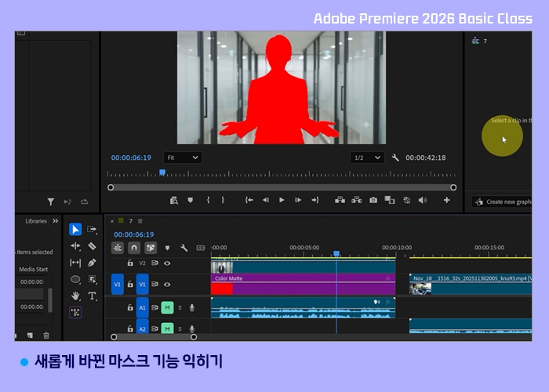Click the program monitor current timecode
Image resolution: width=549 pixels, height=392 pixels.
[x=131, y=158]
